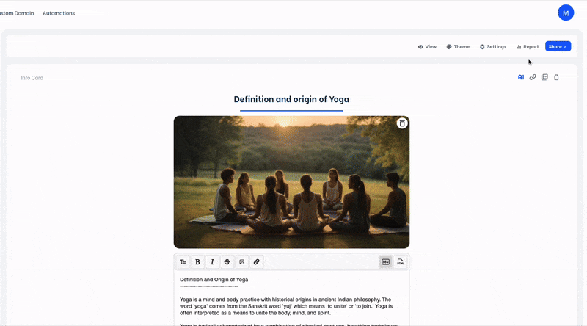Screen dimensions: 587x326
Task: Switch editor to HTML mode
Action: tap(401, 262)
